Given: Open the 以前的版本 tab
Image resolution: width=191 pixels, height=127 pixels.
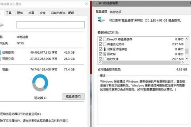Looking at the screenshot, I should pos(58,13).
